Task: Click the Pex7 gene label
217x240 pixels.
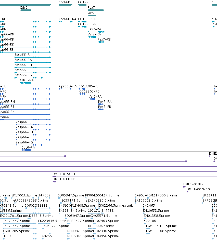Action: point(91,7)
